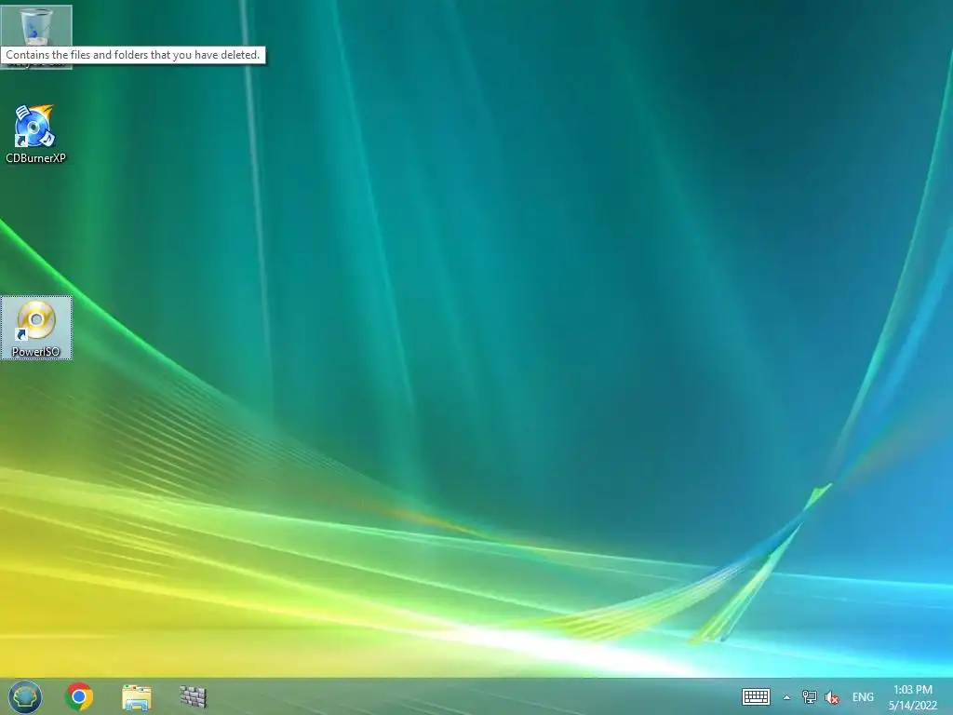
Task: Click the CDBurnerXP icon label text
Action: pos(35,158)
